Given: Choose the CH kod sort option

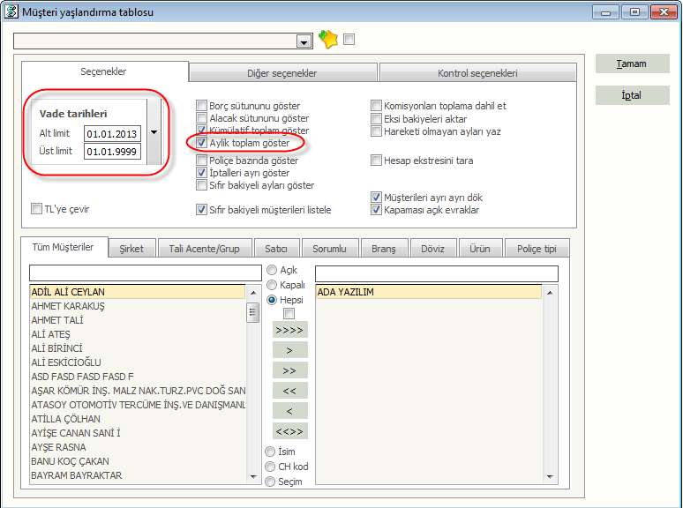Looking at the screenshot, I should point(272,467).
